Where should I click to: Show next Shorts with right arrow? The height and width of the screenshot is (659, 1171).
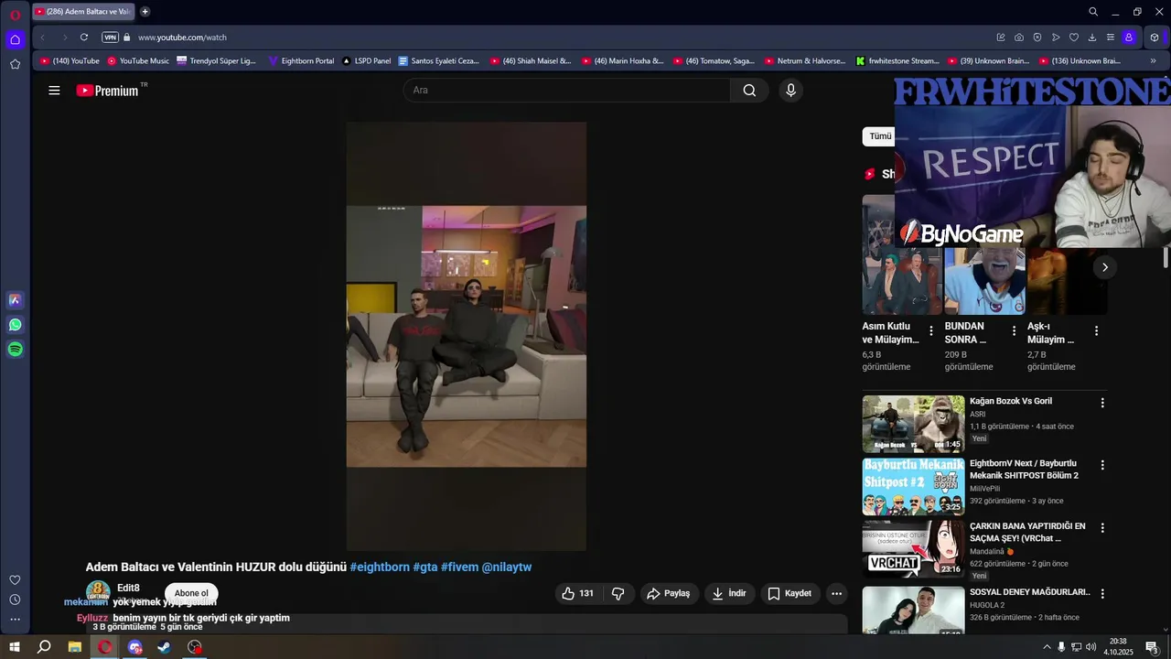[x=1104, y=267]
